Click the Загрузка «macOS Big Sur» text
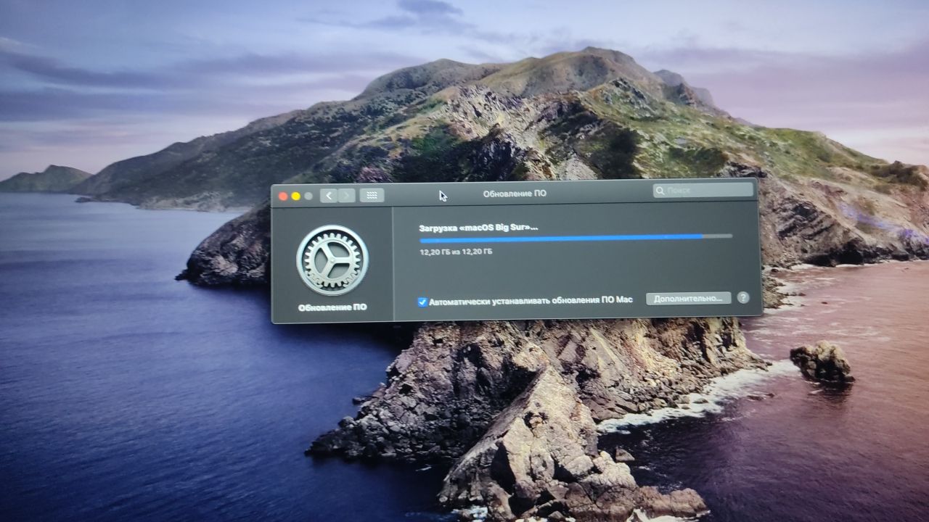Viewport: 929px width, 522px height. tap(479, 226)
